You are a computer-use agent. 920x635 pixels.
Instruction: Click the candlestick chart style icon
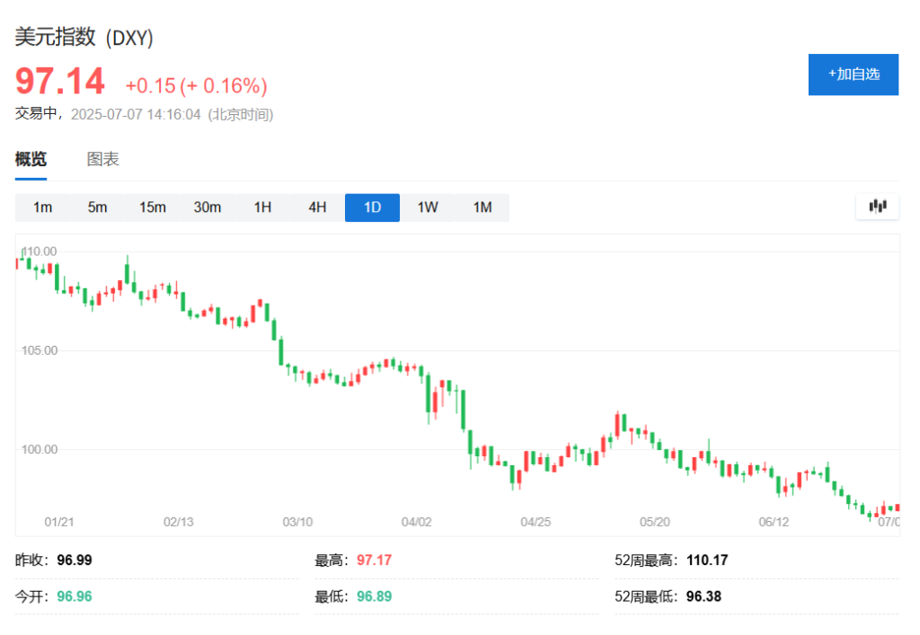click(x=876, y=207)
